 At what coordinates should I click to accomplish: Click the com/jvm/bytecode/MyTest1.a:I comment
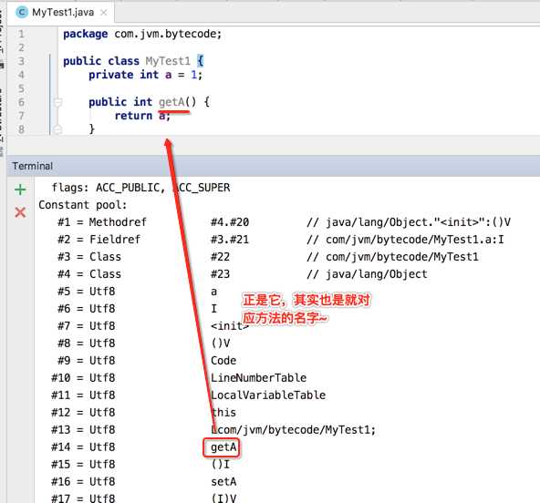tap(405, 240)
